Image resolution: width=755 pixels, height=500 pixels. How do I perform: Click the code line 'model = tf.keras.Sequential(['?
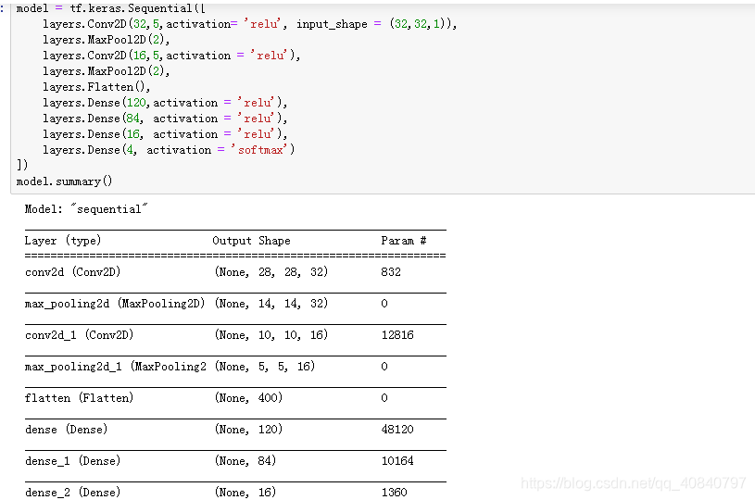tap(111, 8)
